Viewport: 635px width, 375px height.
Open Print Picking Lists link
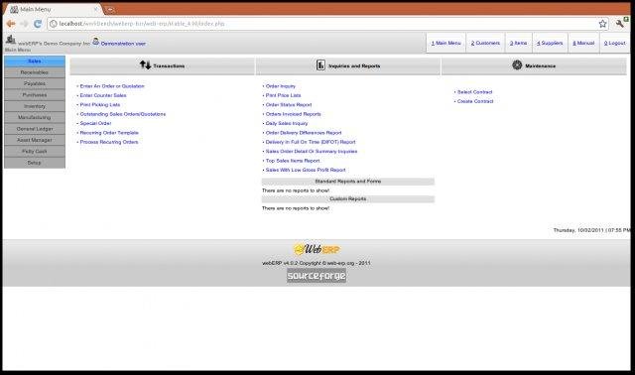(x=100, y=105)
